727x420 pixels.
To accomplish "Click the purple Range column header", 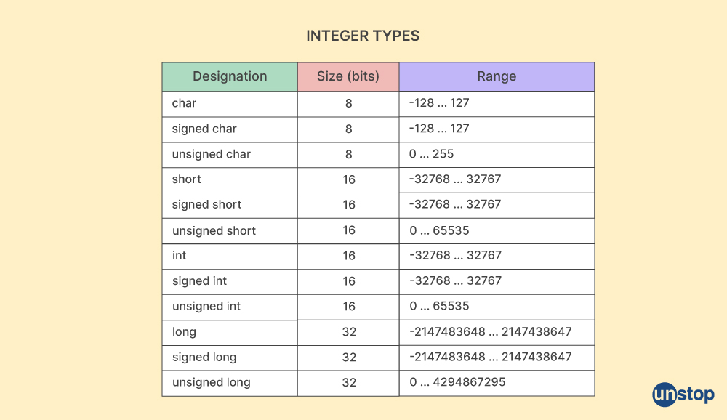I will (497, 76).
